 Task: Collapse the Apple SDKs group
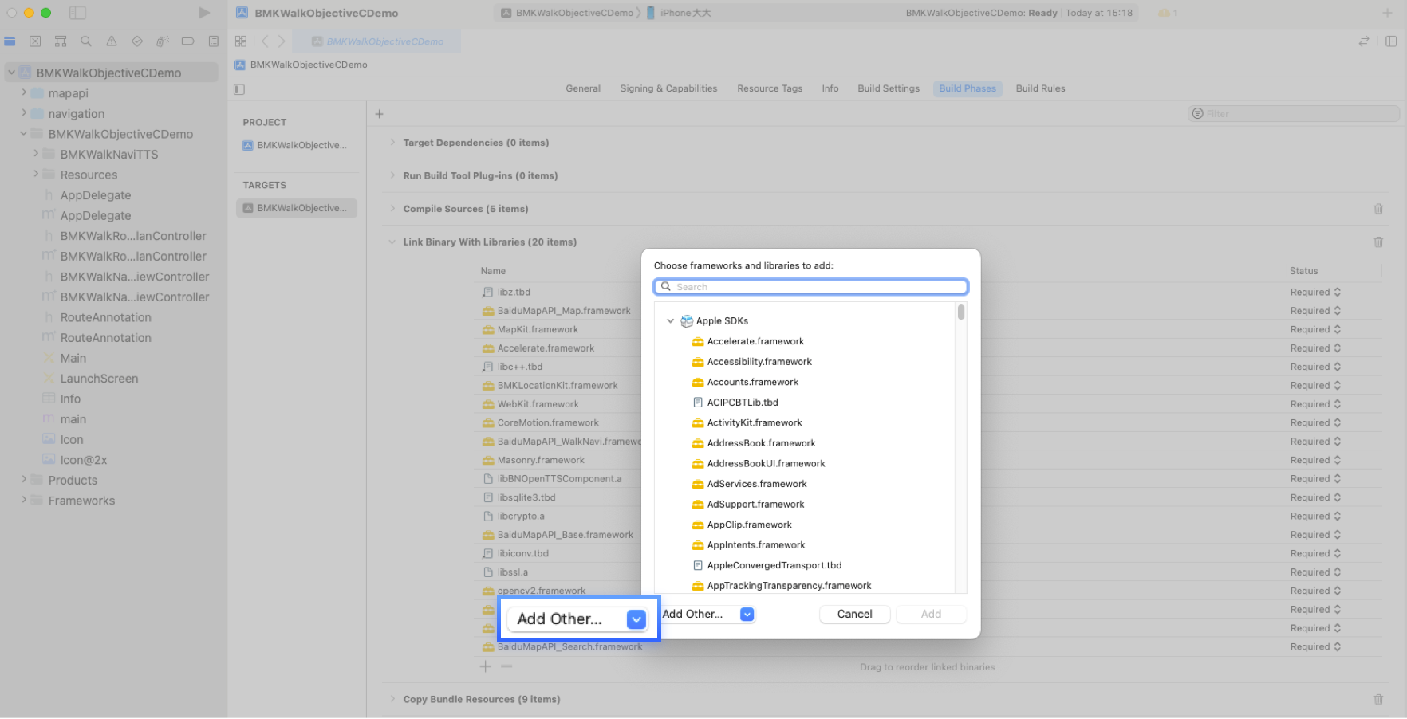tap(670, 321)
